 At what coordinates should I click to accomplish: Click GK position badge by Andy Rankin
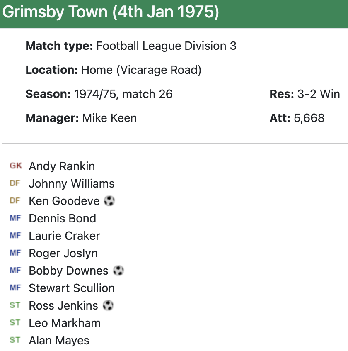[16, 166]
